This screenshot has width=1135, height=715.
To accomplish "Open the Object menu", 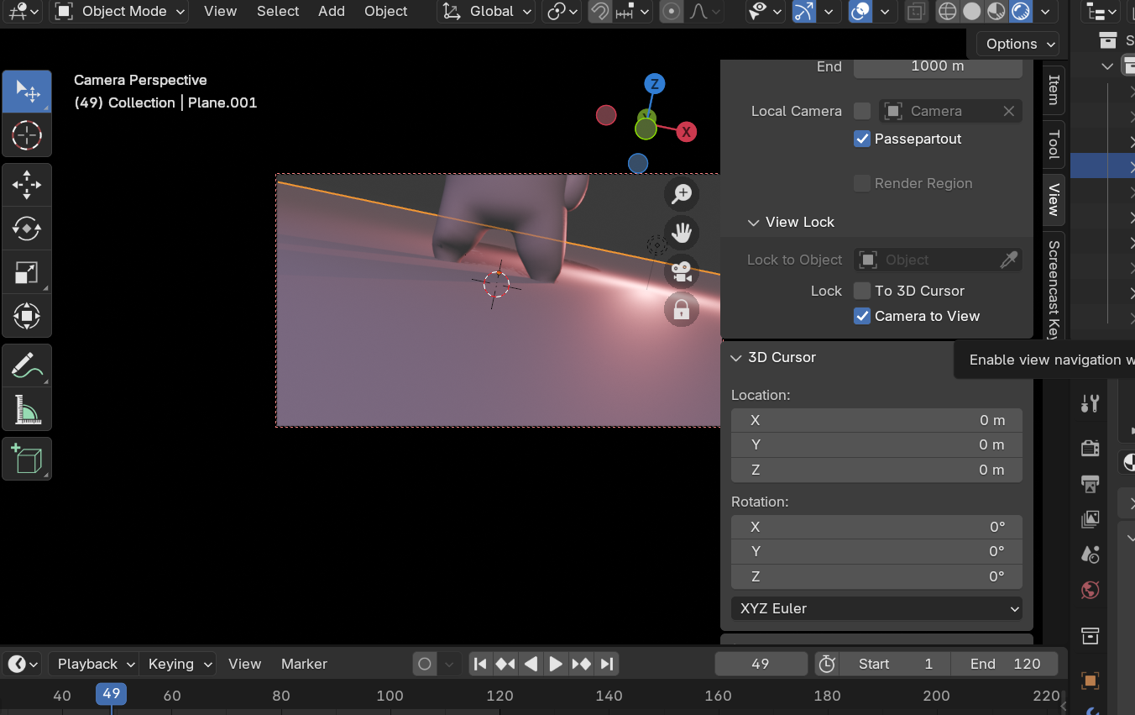I will click(386, 12).
